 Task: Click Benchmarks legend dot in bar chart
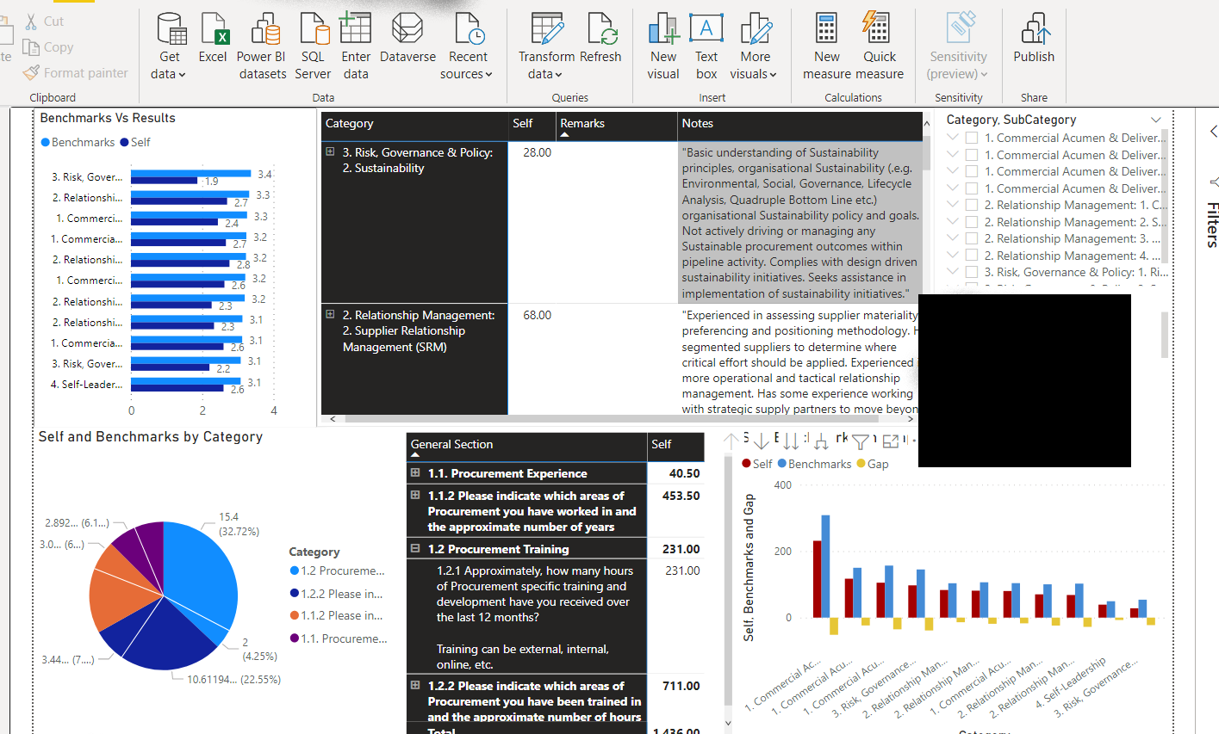click(x=46, y=142)
